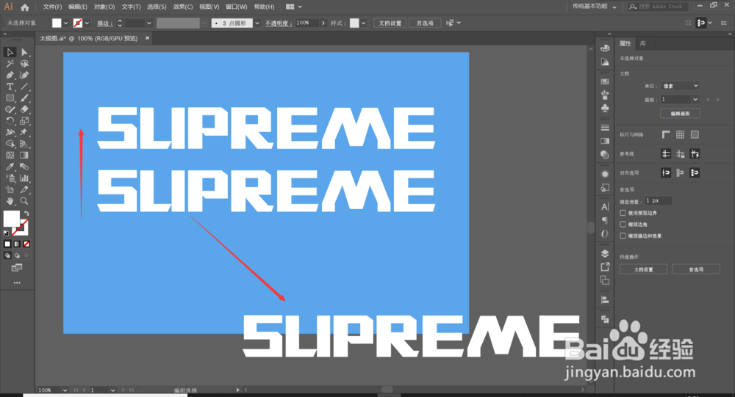Select the Scale tool
The height and width of the screenshot is (397, 735).
tap(24, 121)
